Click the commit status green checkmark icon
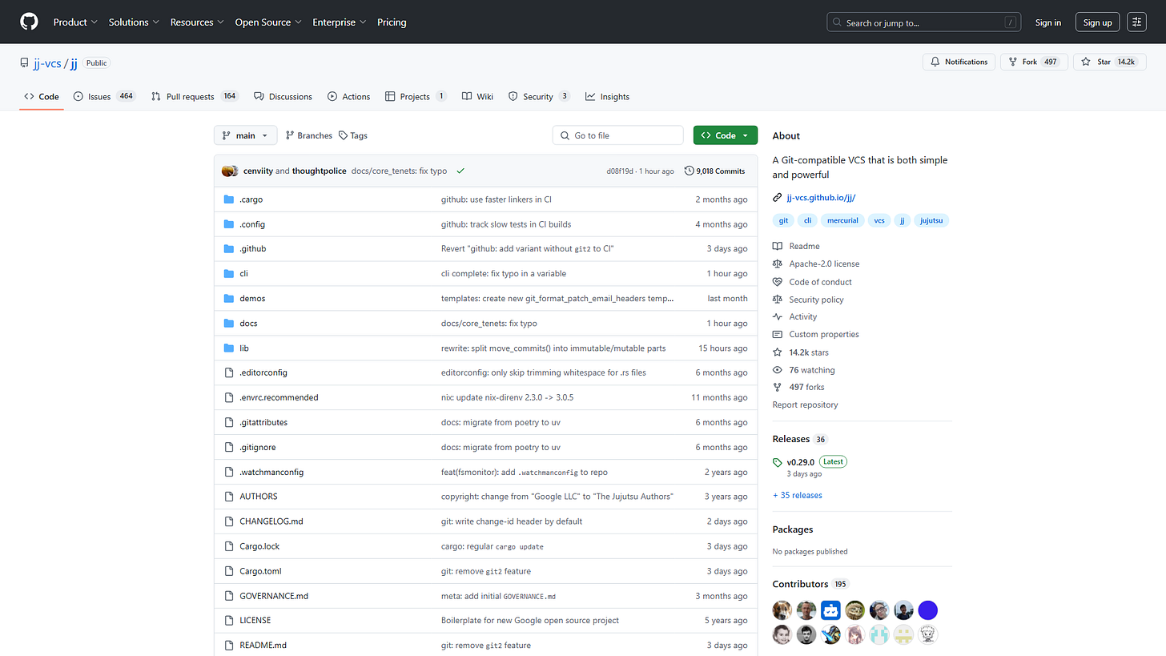 pos(460,171)
